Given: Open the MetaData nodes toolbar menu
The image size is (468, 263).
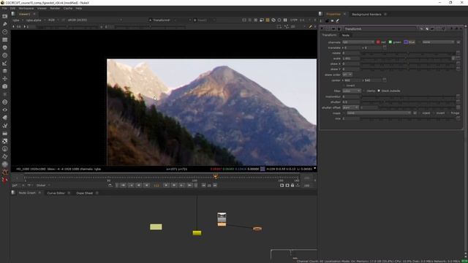Looking at the screenshot, I should (5, 118).
